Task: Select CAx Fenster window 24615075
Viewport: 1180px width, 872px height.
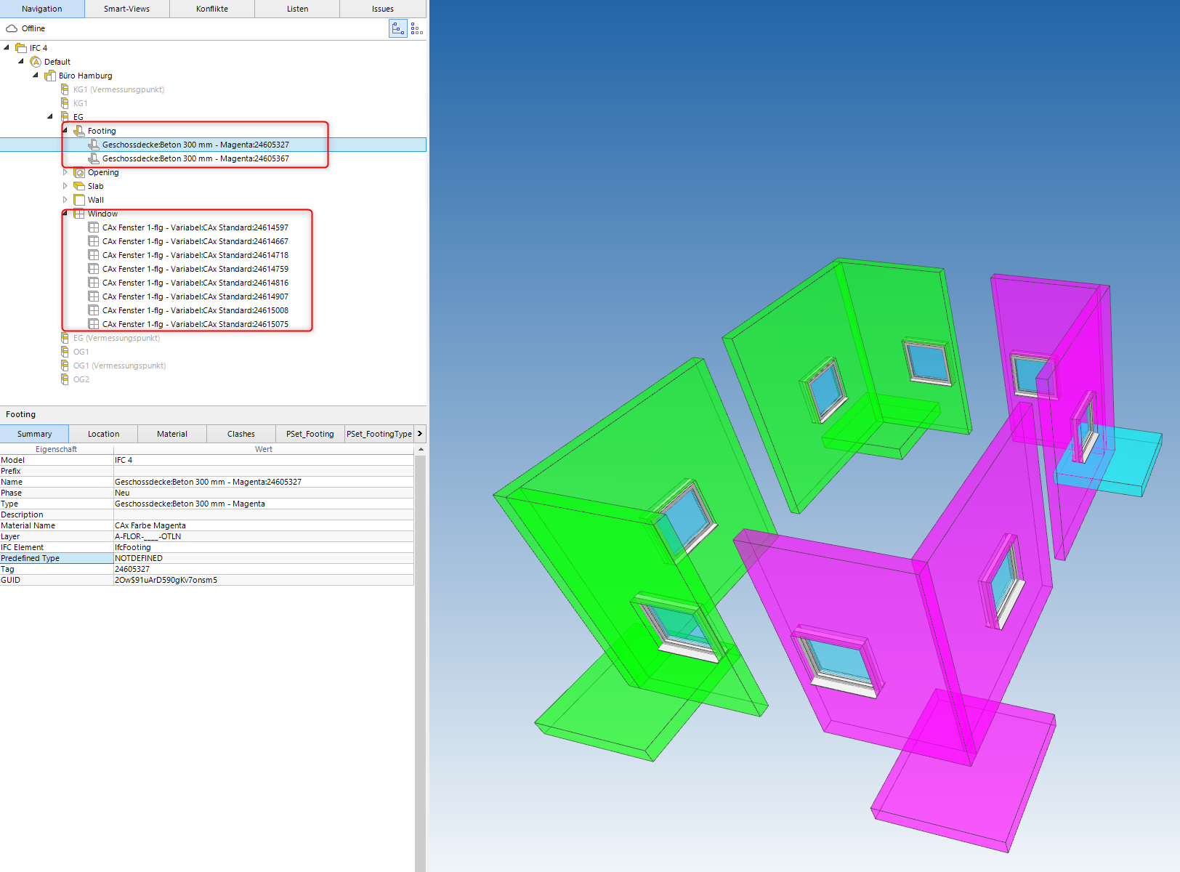Action: tap(195, 324)
